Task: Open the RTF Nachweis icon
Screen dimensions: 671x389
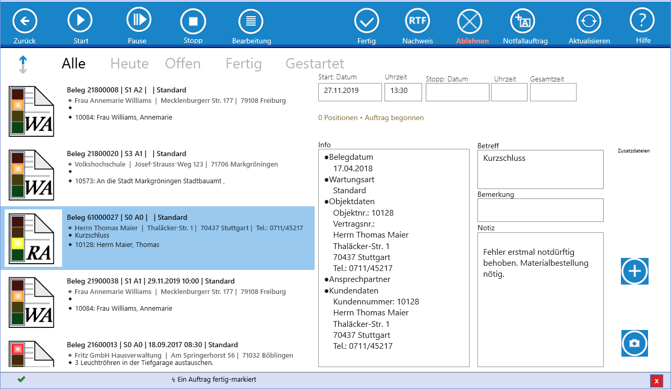Action: (x=417, y=21)
